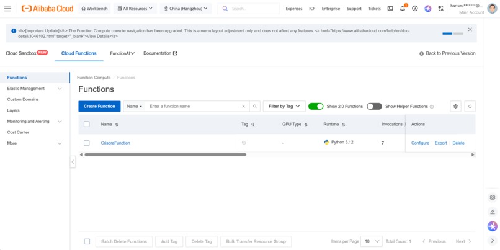Image resolution: width=500 pixels, height=250 pixels.
Task: Click the tag icon for CrisoraFunction
Action: (x=244, y=143)
